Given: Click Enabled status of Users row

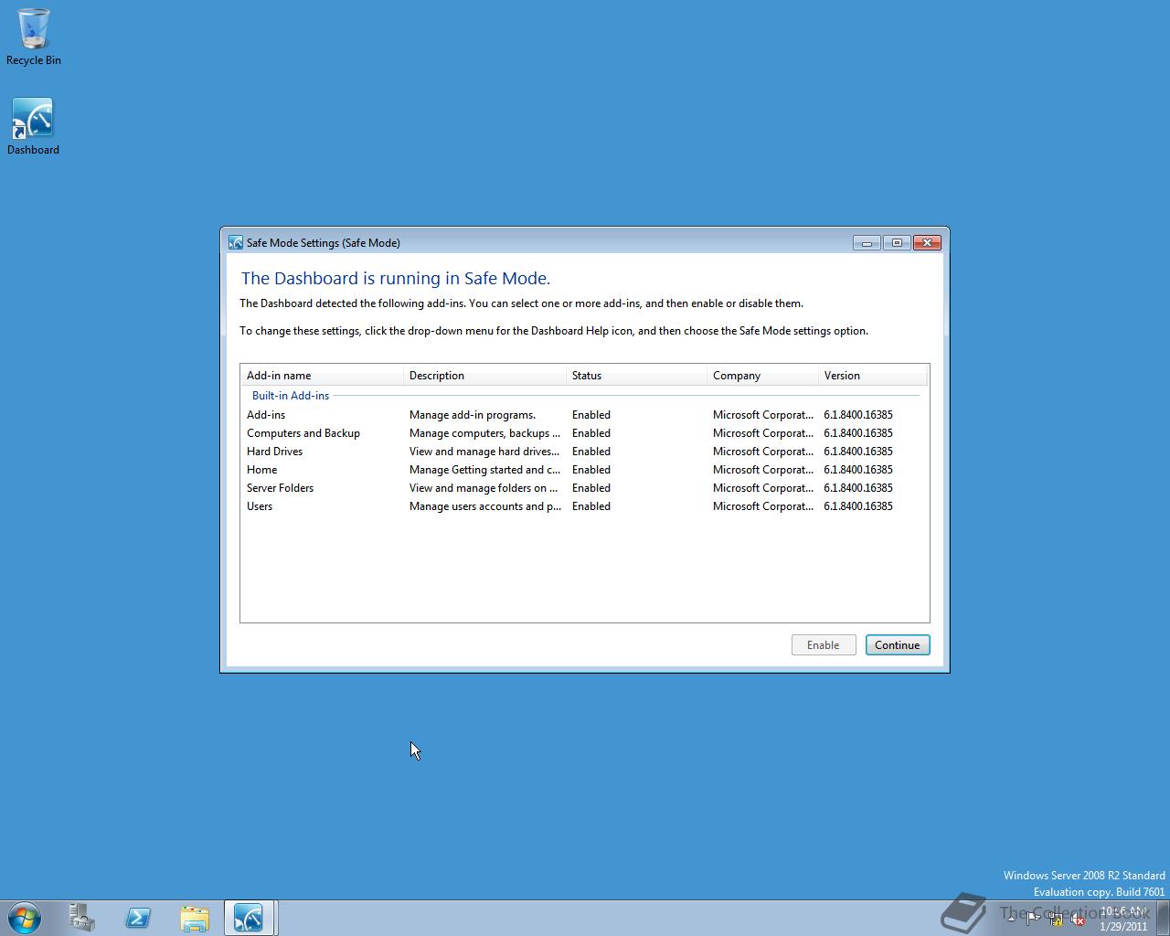Looking at the screenshot, I should 591,506.
